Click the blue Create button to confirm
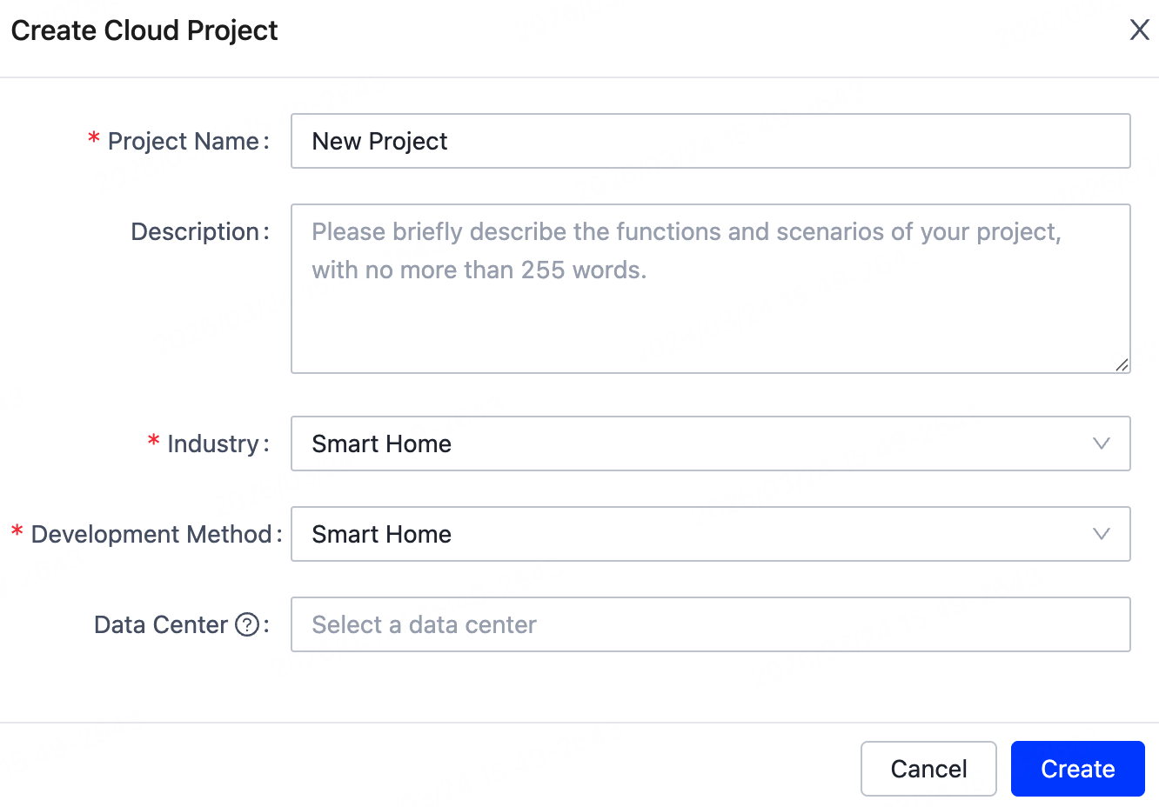Screen dimensions: 1159x807 pos(1077,768)
